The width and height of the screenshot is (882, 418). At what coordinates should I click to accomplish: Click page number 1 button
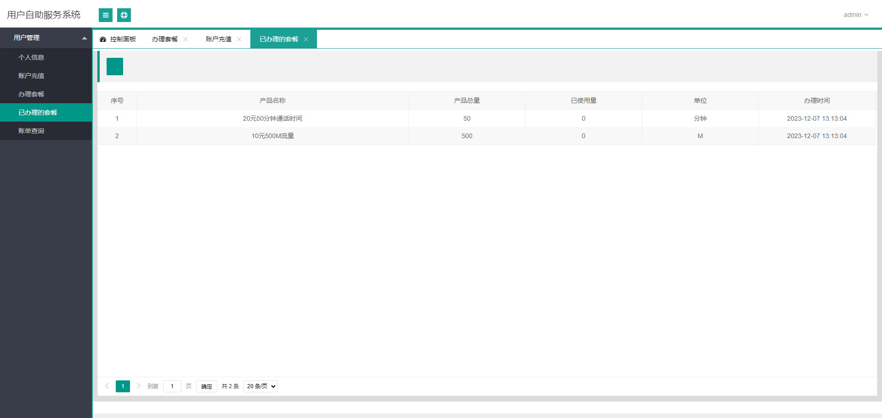click(123, 386)
